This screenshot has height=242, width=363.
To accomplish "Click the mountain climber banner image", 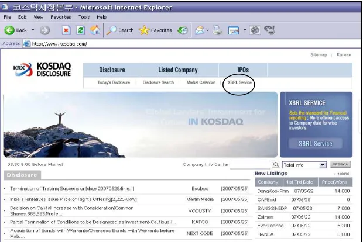I will tap(141, 125).
